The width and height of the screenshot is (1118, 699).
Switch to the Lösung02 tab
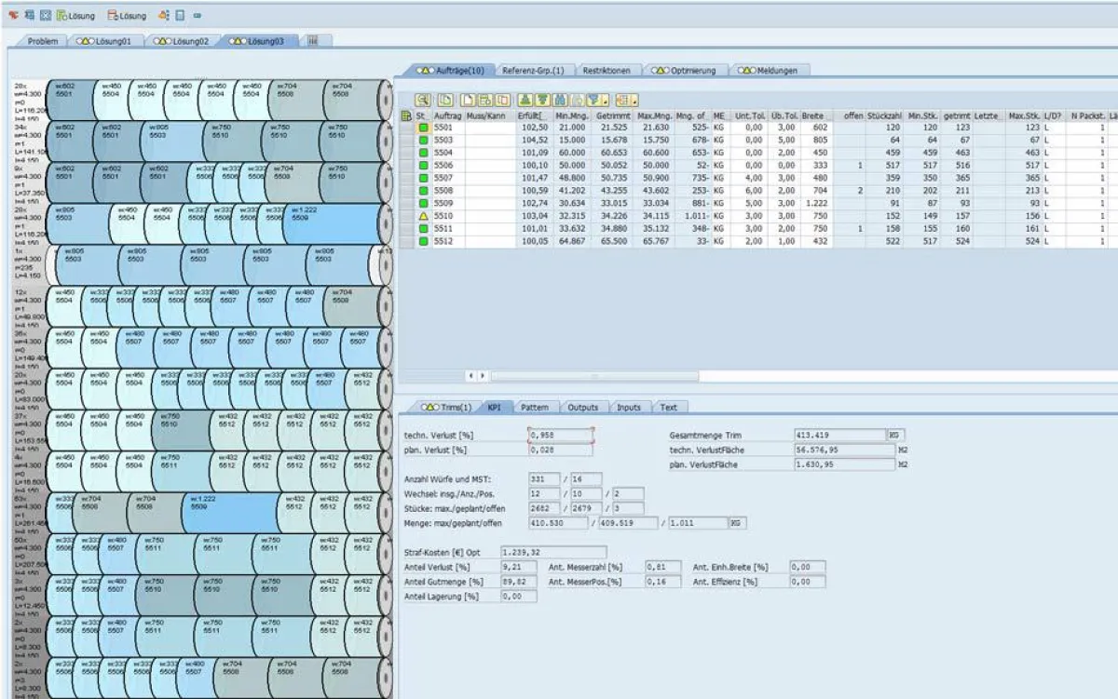(x=184, y=41)
